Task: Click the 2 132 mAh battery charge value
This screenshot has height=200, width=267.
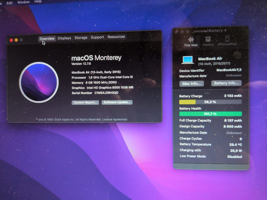Action: tap(233, 96)
